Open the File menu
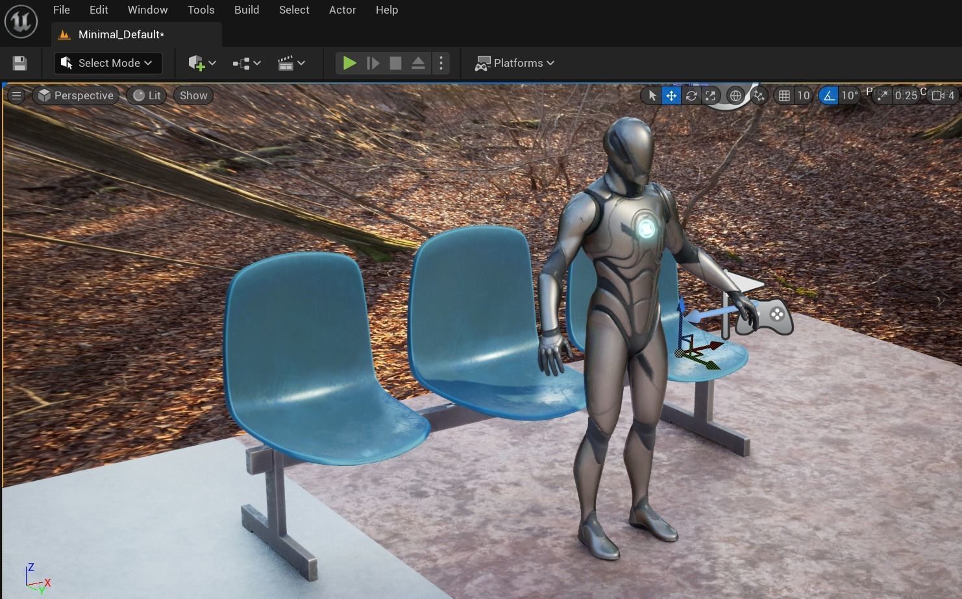This screenshot has width=962, height=599. point(62,10)
